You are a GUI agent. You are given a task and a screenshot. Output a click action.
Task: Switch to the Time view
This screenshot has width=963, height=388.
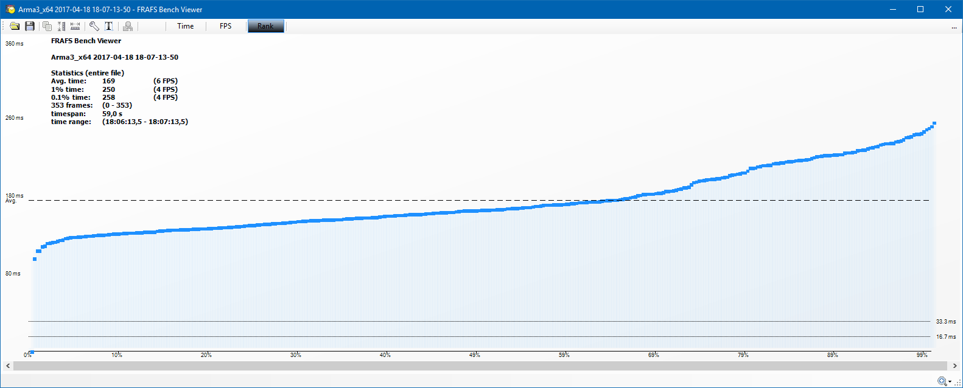tap(186, 26)
